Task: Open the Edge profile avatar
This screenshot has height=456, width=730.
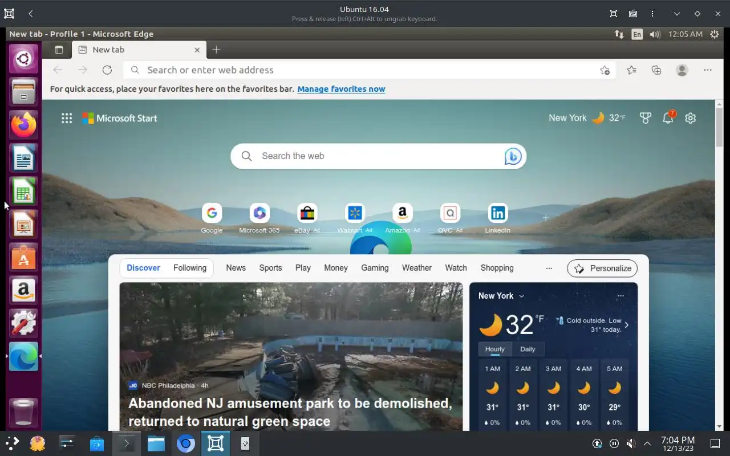Action: click(682, 70)
